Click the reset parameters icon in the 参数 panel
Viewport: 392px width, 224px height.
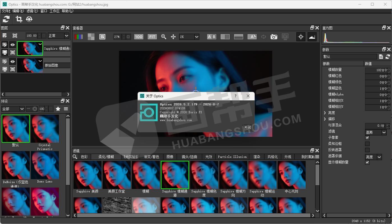[x=388, y=57]
